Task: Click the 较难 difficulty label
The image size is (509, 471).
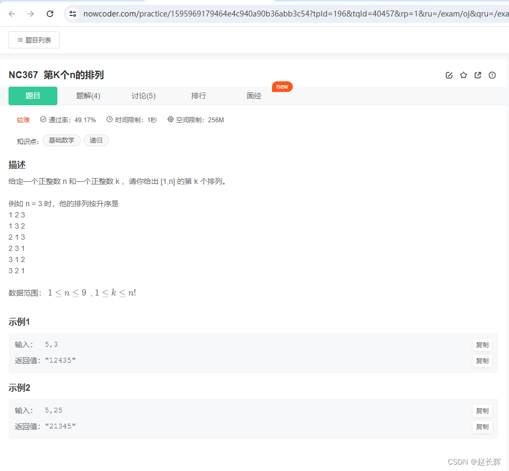Action: [x=23, y=120]
